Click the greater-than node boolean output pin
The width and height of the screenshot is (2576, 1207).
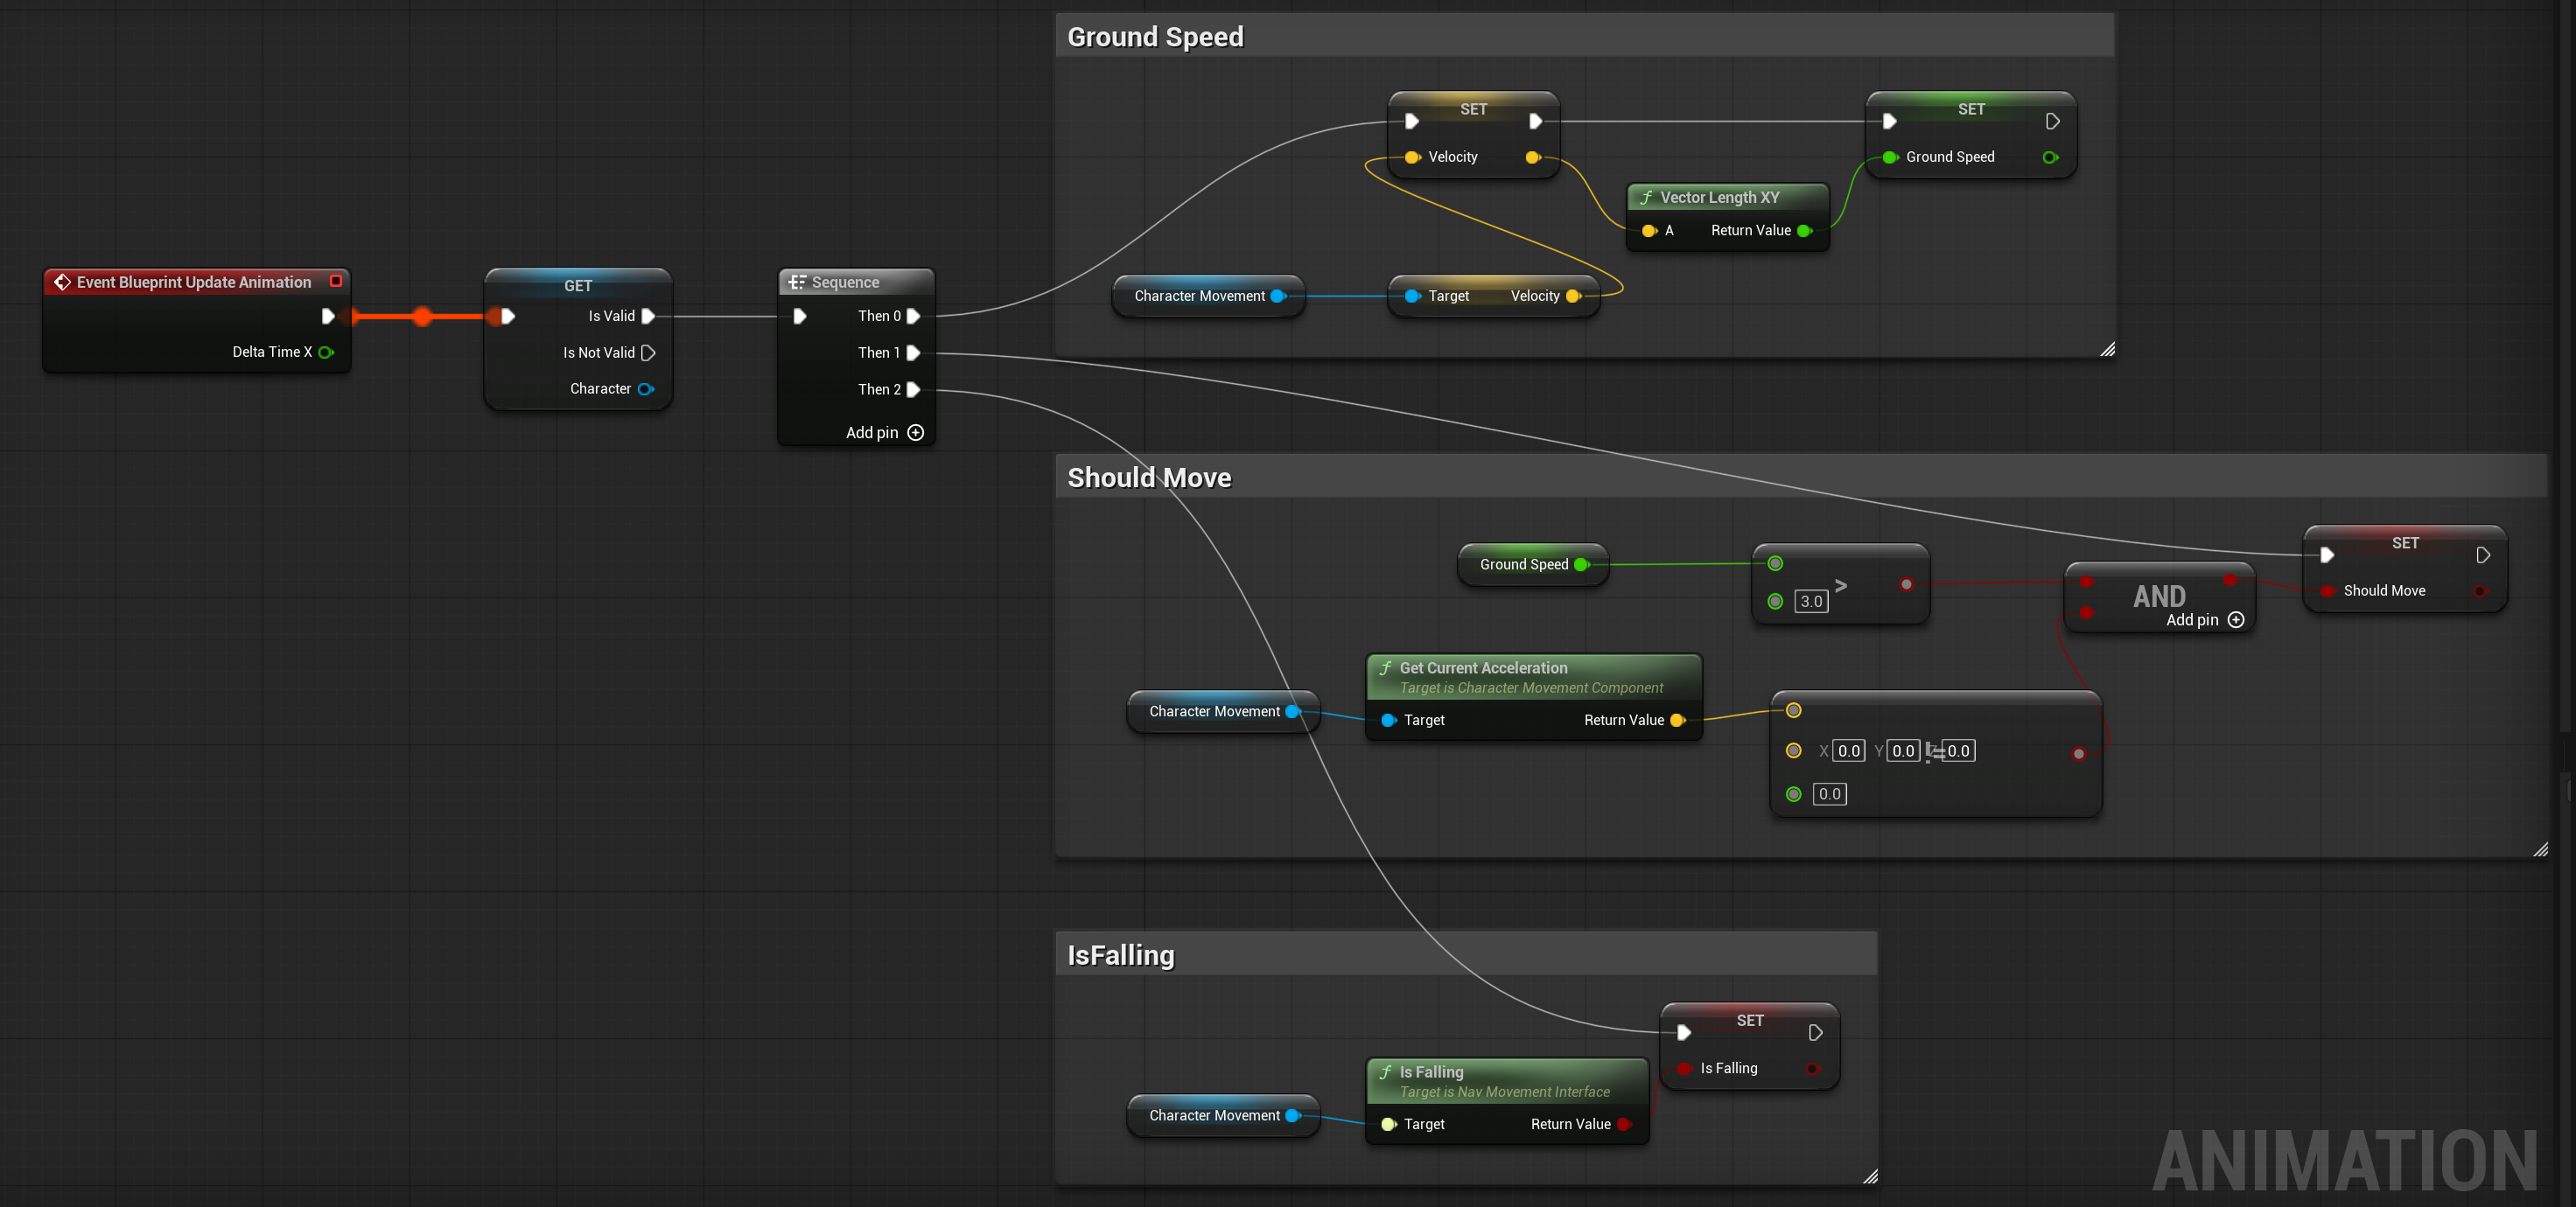(1906, 584)
